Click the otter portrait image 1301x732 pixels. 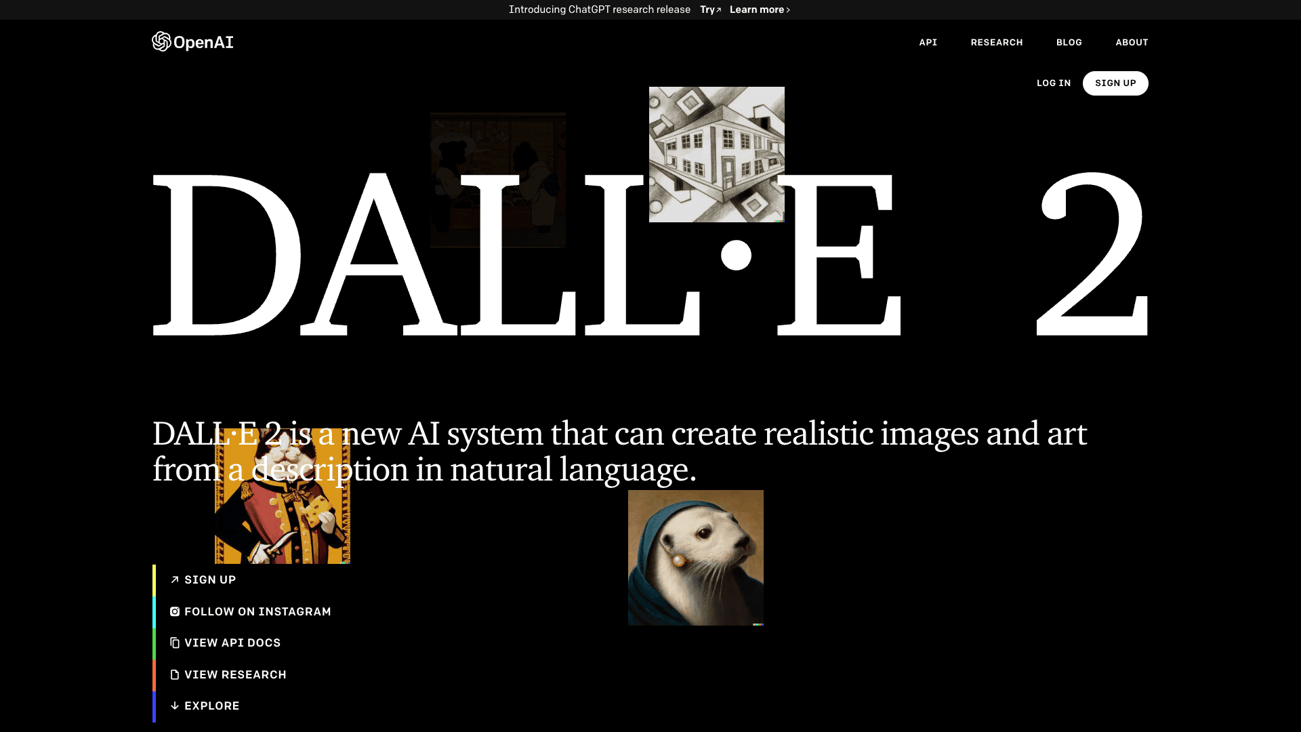pyautogui.click(x=696, y=558)
